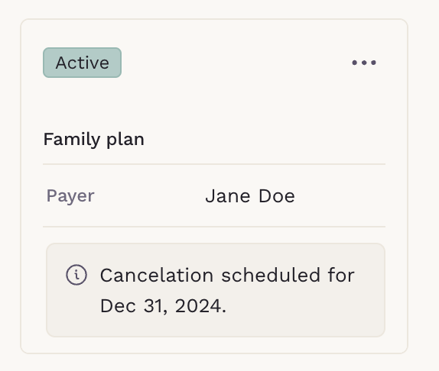Click the word Active in the badge
439x371 pixels.
[x=83, y=63]
